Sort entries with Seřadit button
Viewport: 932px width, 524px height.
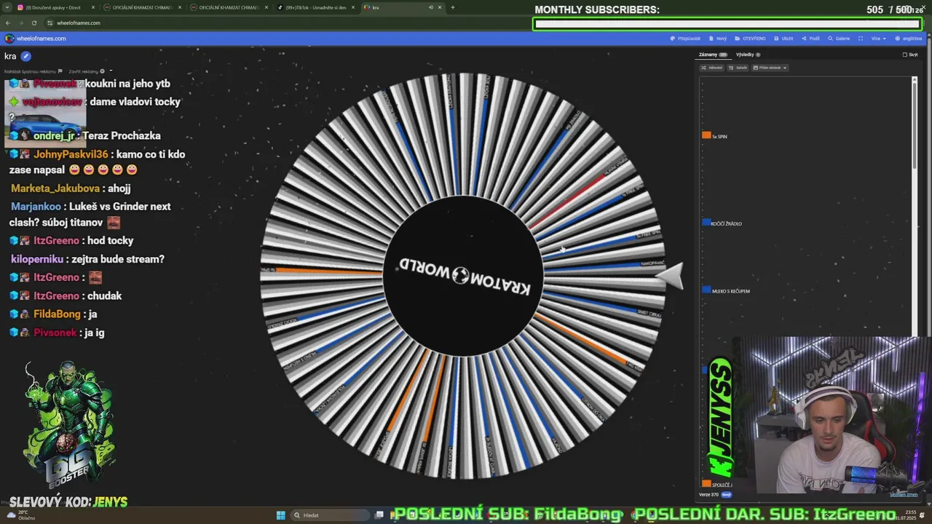(x=738, y=68)
